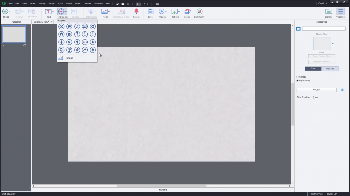Image resolution: width=350 pixels, height=196 pixels.
Task: Select the Q. hotspot icon
Action: 62,50
